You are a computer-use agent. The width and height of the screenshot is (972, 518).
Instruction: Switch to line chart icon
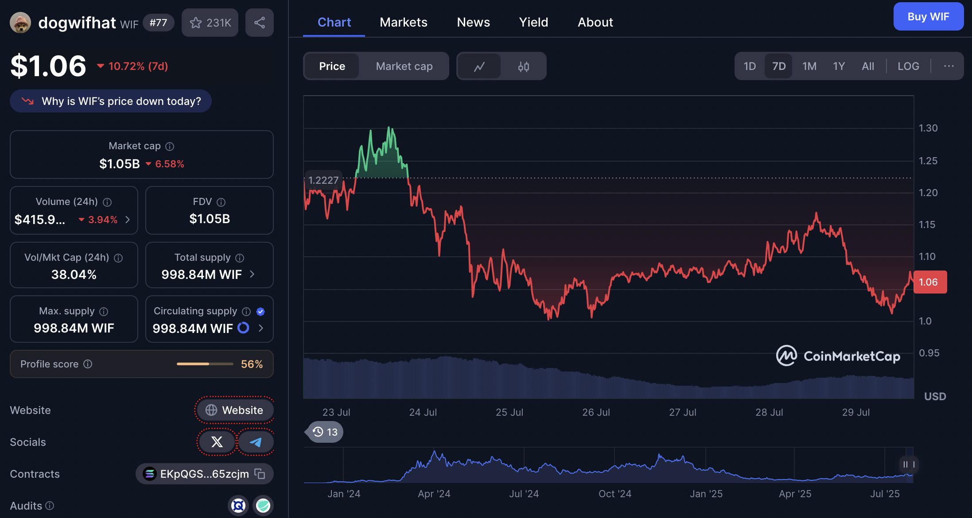(x=479, y=66)
